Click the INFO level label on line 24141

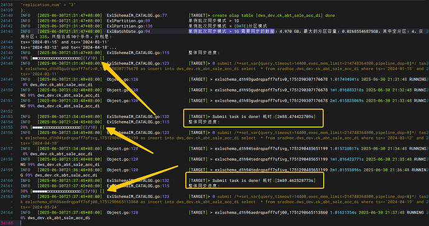click(x=25, y=20)
